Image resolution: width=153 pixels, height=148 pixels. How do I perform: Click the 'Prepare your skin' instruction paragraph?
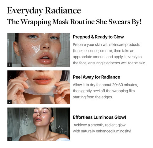coord(110,54)
